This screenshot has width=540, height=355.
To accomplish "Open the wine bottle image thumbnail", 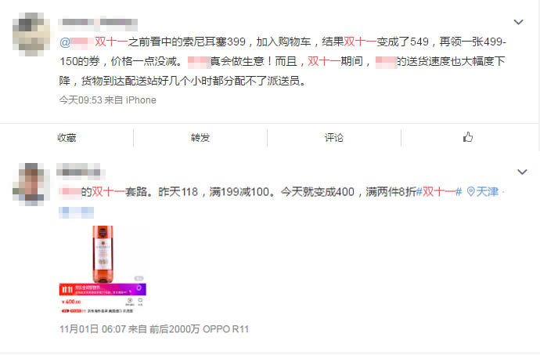I will pos(103,270).
